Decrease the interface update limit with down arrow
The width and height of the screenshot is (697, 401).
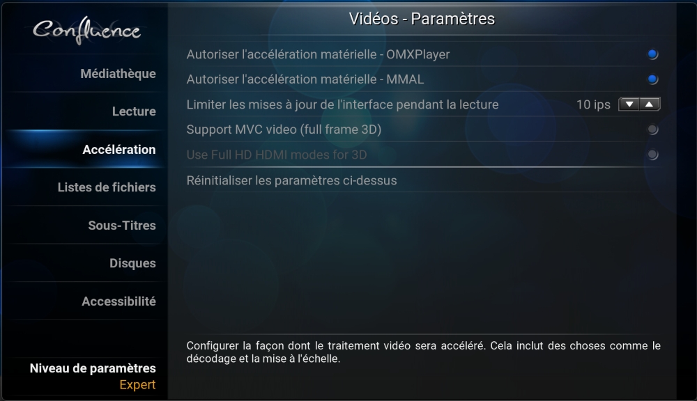[x=629, y=104]
